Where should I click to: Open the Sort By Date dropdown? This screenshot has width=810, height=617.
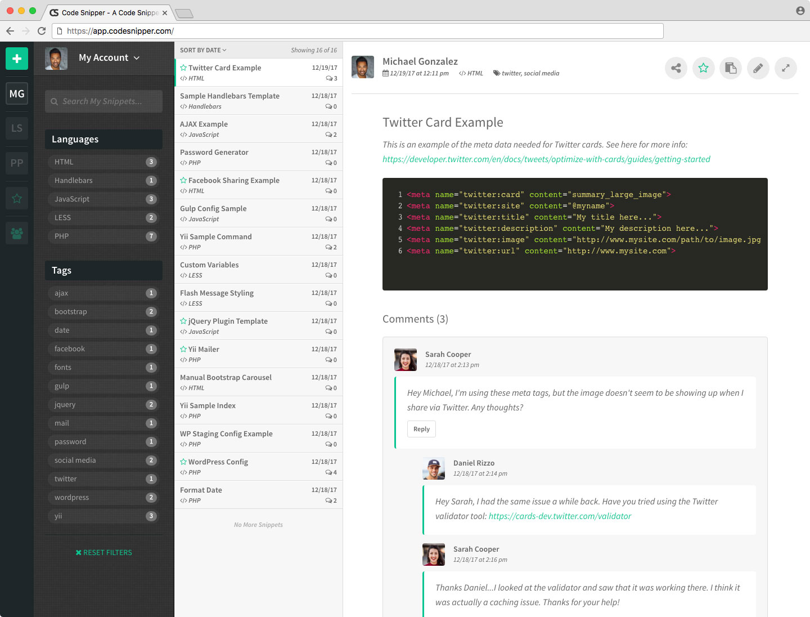point(203,50)
